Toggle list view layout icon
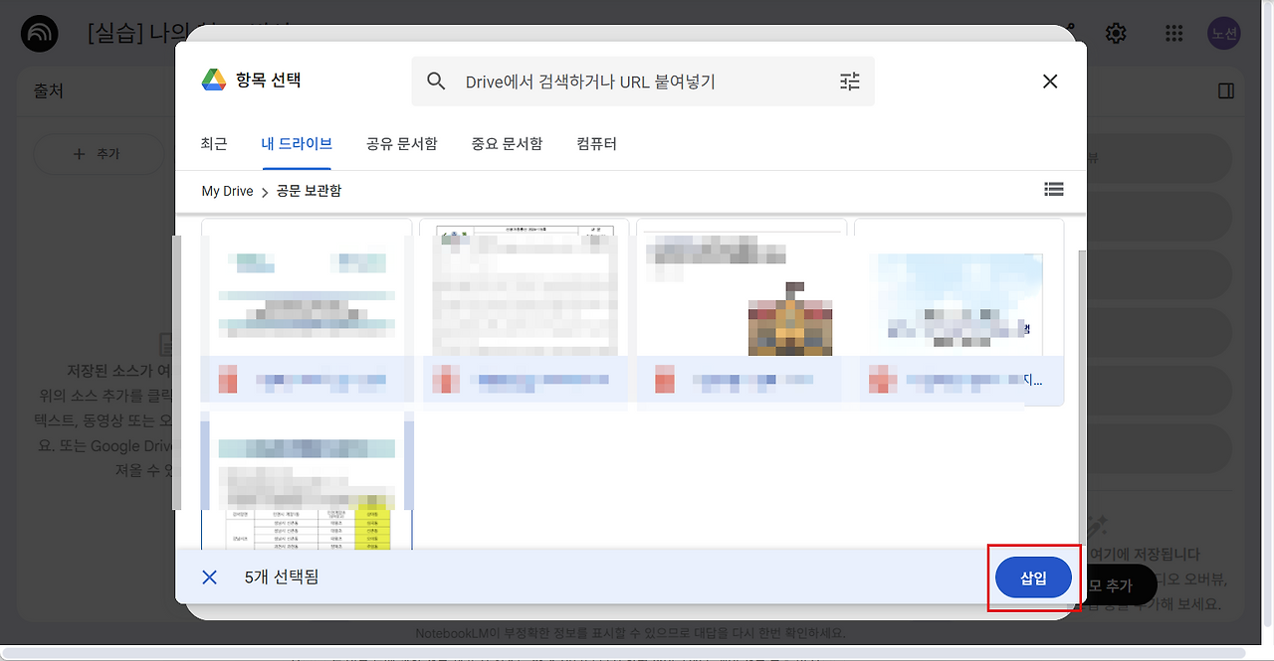Screen dimensions: 1274x661 (x=1054, y=189)
